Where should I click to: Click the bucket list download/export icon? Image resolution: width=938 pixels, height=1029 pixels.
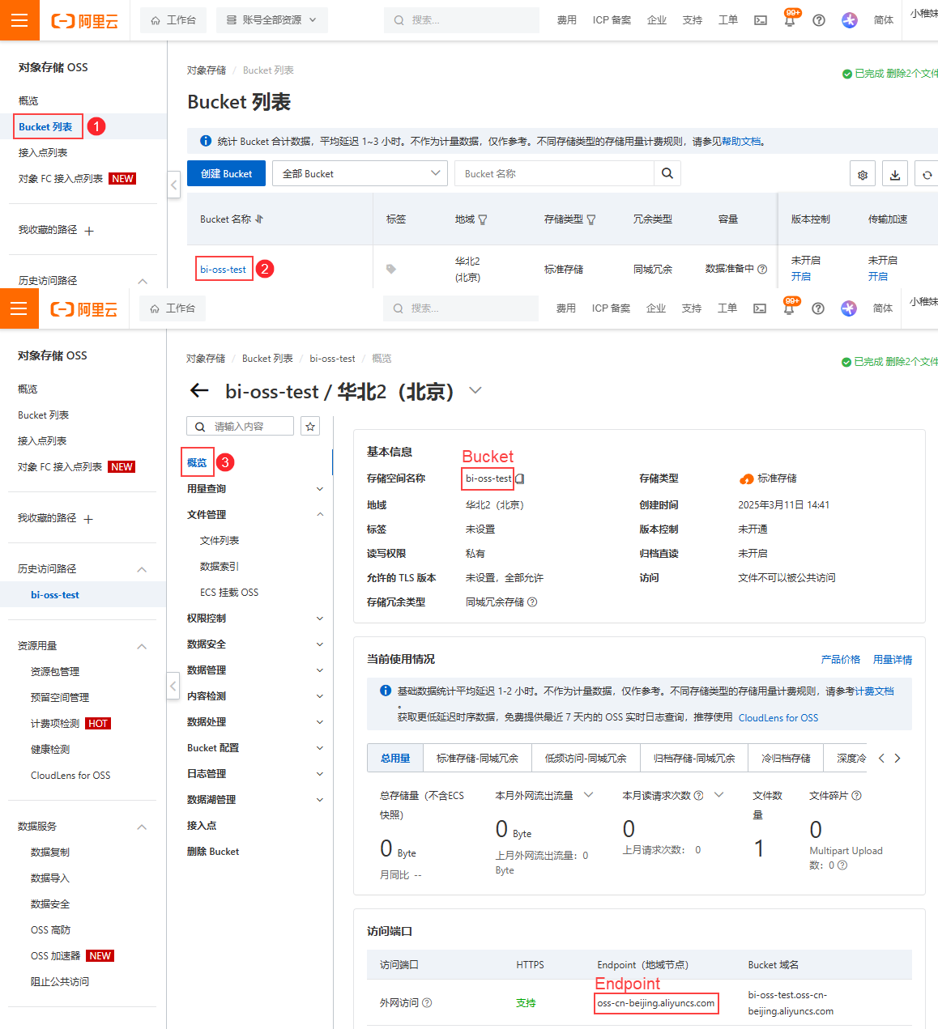tap(894, 174)
